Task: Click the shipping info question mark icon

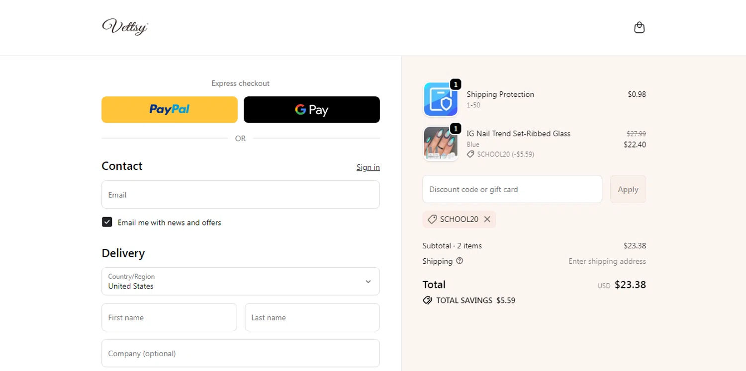Action: tap(460, 261)
